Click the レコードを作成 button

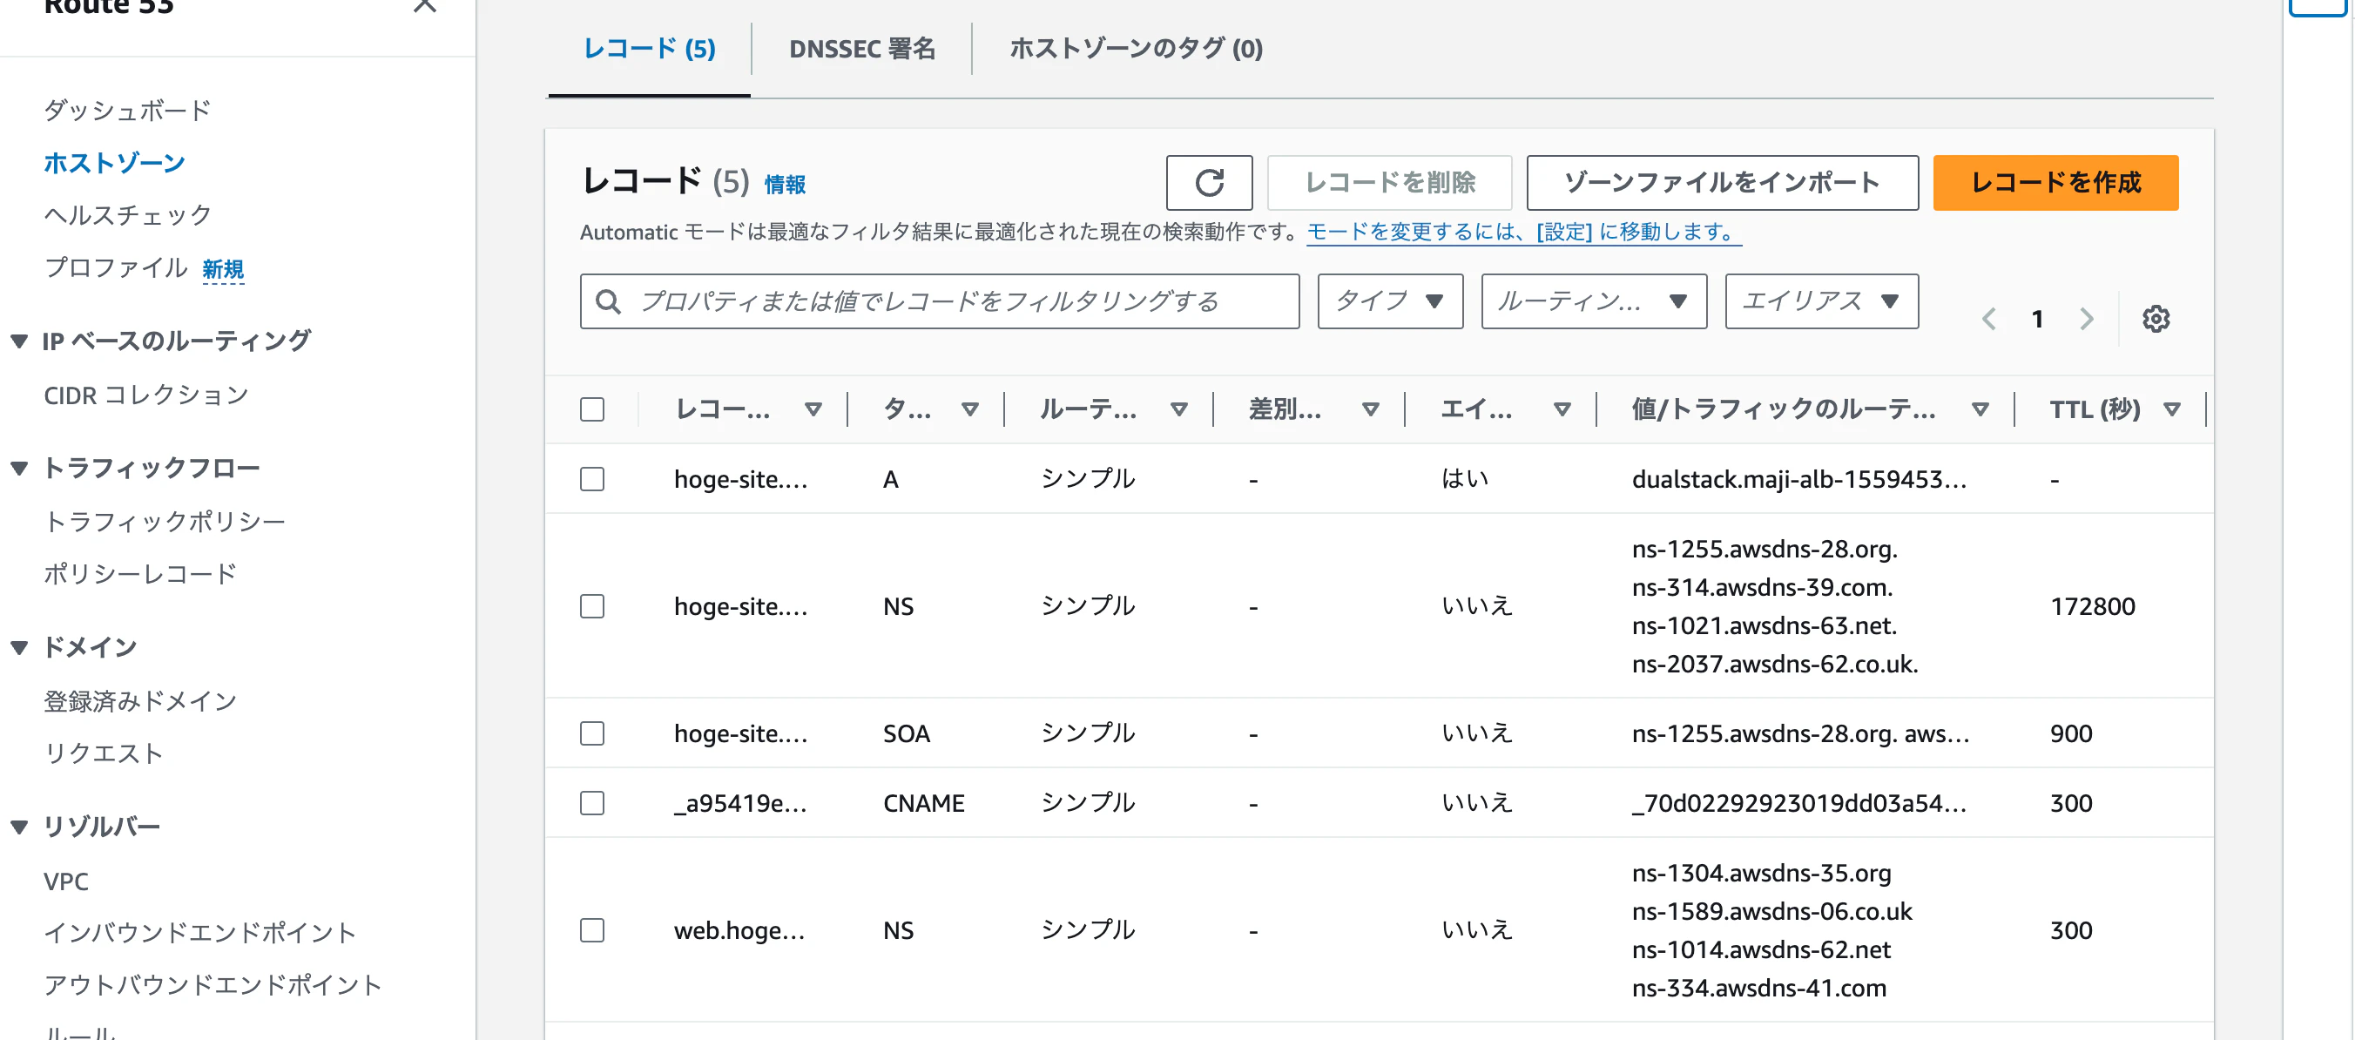click(2055, 183)
